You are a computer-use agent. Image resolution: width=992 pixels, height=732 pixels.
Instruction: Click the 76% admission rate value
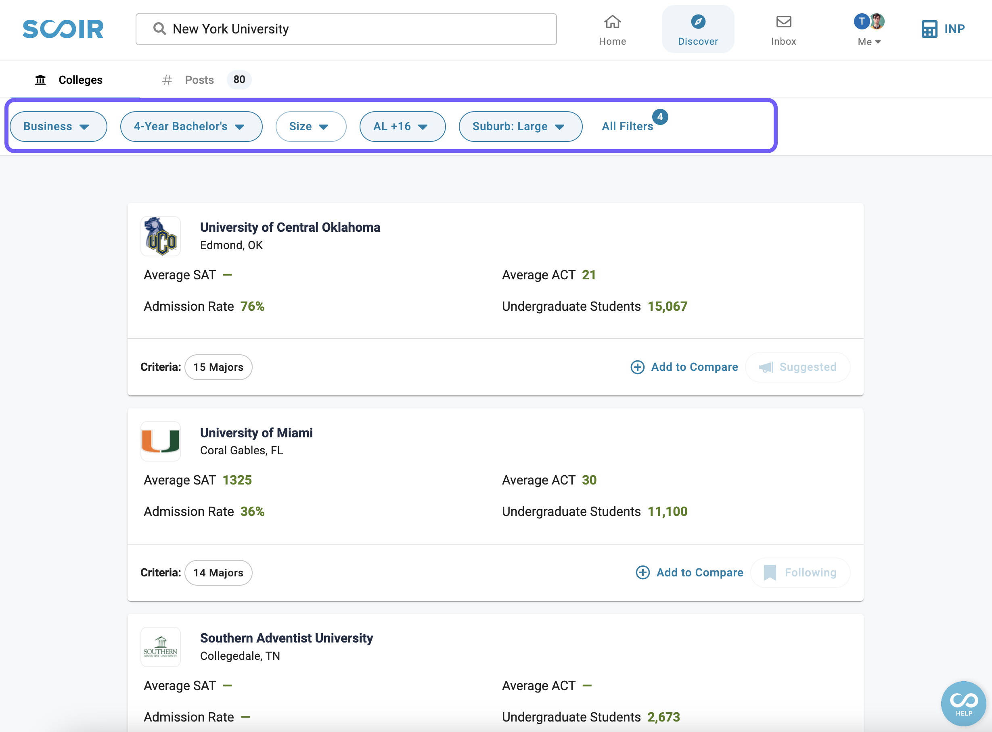pyautogui.click(x=252, y=306)
